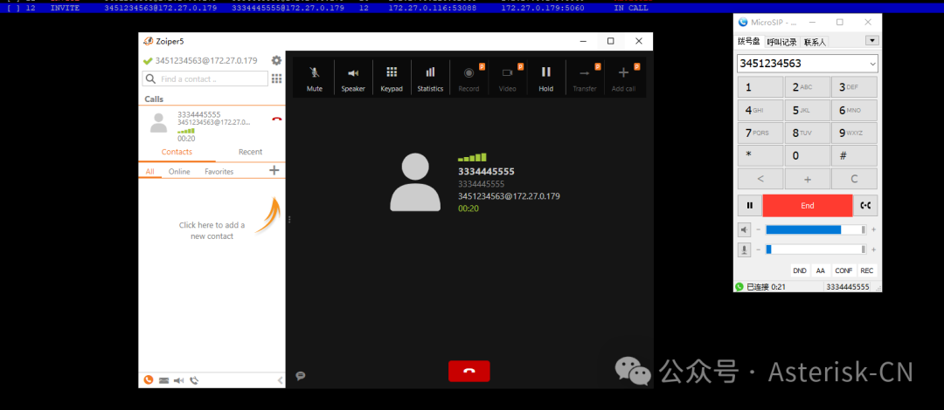944x410 pixels.
Task: Select the Online contacts filter
Action: coord(179,171)
